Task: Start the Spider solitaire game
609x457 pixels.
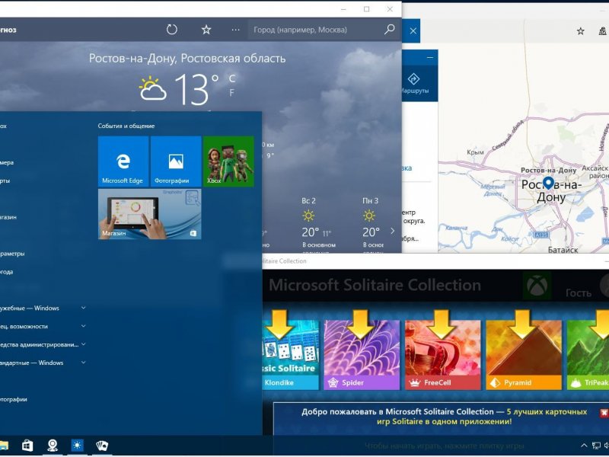Action: [x=362, y=355]
